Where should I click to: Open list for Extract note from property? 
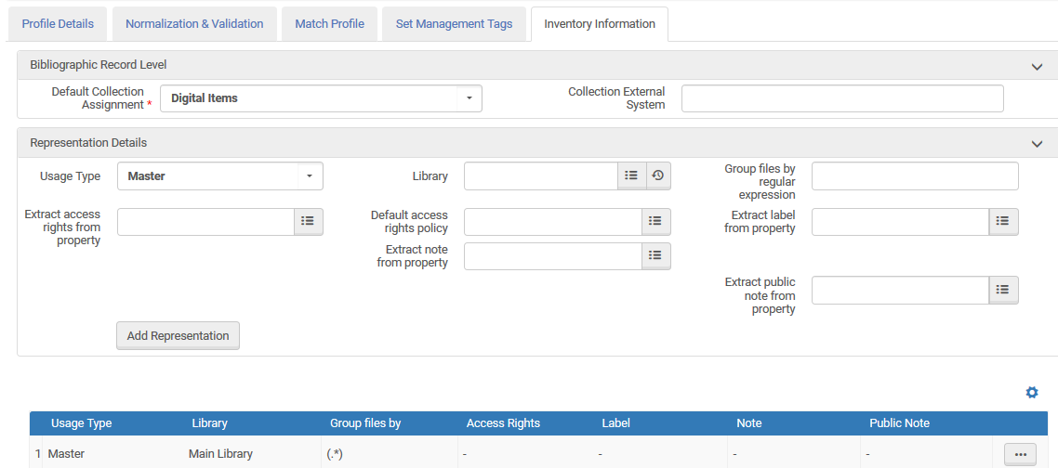pyautogui.click(x=655, y=255)
